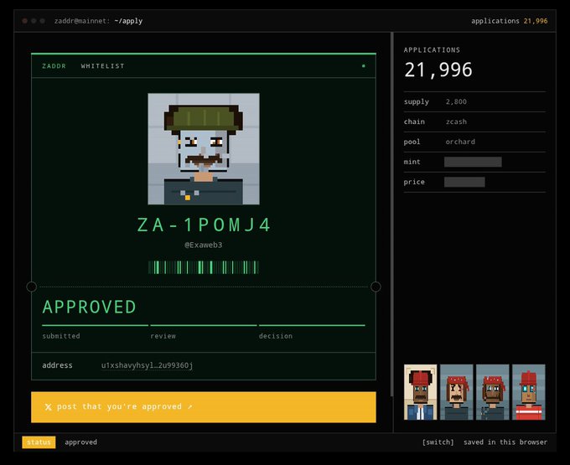Click the ~/apply path in title bar
Viewport: 570px width, 465px height.
tap(128, 21)
